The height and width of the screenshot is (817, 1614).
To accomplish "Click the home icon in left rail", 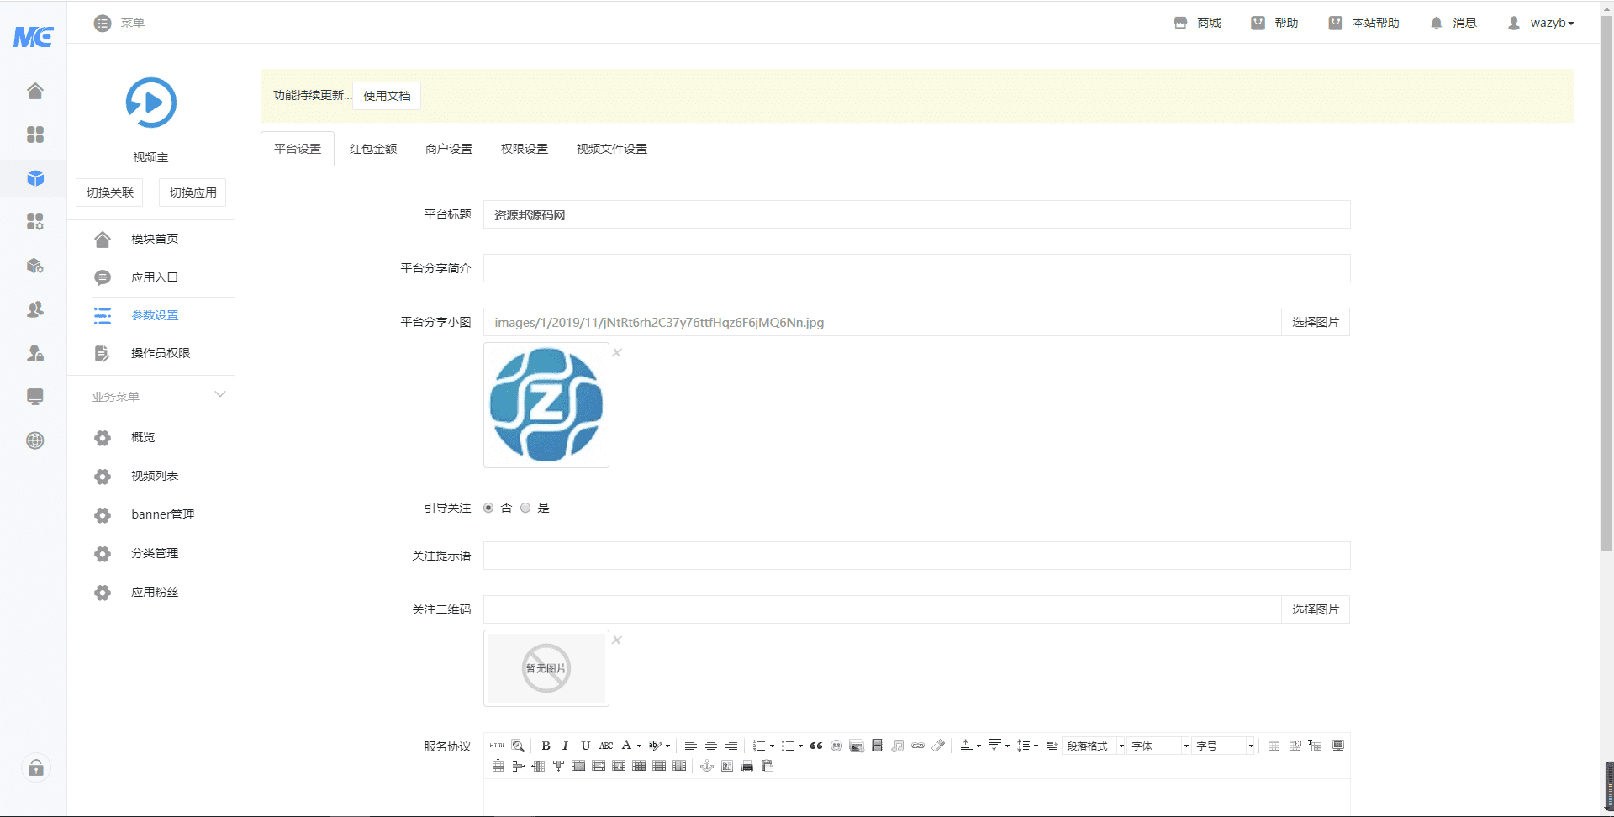I will pos(34,91).
